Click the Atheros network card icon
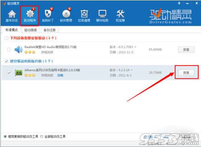This screenshot has width=201, height=147. [x=18, y=73]
